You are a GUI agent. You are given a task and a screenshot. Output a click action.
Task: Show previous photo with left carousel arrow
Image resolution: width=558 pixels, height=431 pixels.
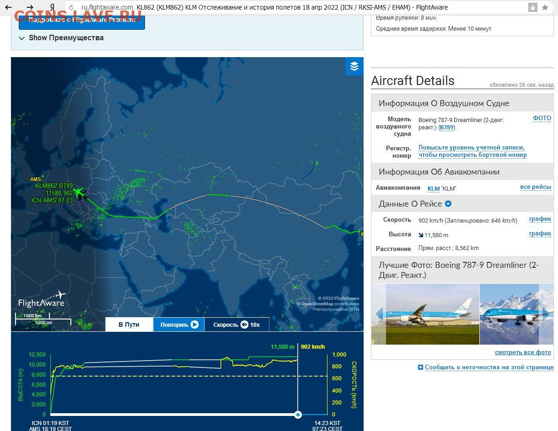click(379, 314)
